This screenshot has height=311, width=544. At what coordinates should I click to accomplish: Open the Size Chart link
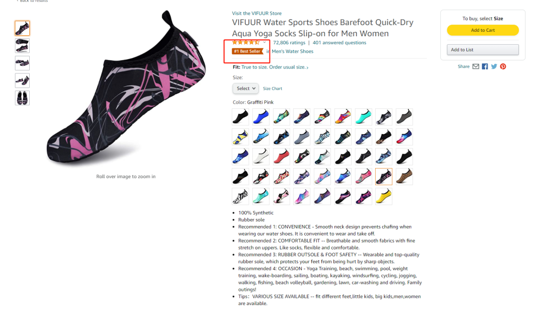point(273,89)
